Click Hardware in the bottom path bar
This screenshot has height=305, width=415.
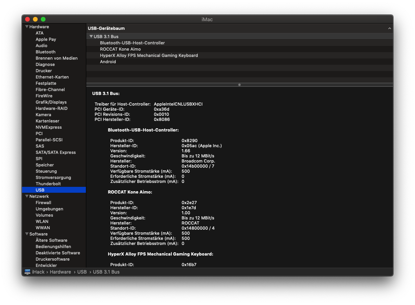pyautogui.click(x=60, y=272)
